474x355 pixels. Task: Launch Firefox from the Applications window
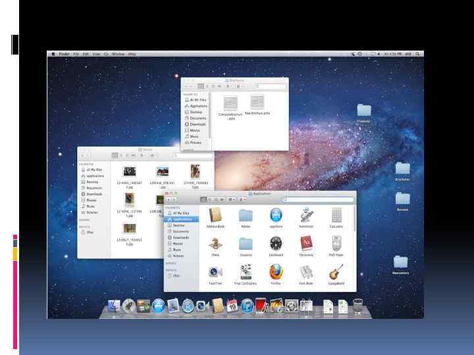pos(276,272)
